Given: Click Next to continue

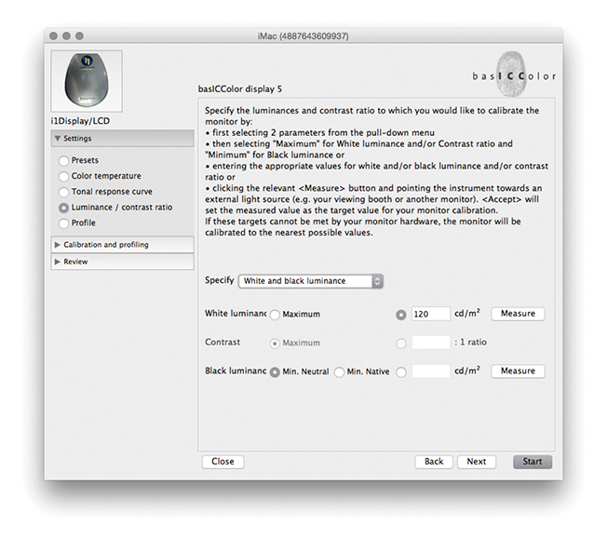Looking at the screenshot, I should 476,462.
